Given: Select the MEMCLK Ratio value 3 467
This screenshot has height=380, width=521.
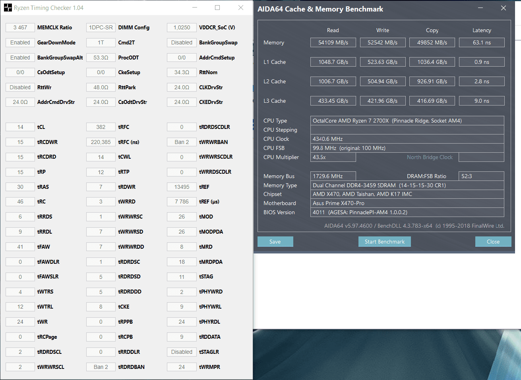Looking at the screenshot, I should coord(20,27).
